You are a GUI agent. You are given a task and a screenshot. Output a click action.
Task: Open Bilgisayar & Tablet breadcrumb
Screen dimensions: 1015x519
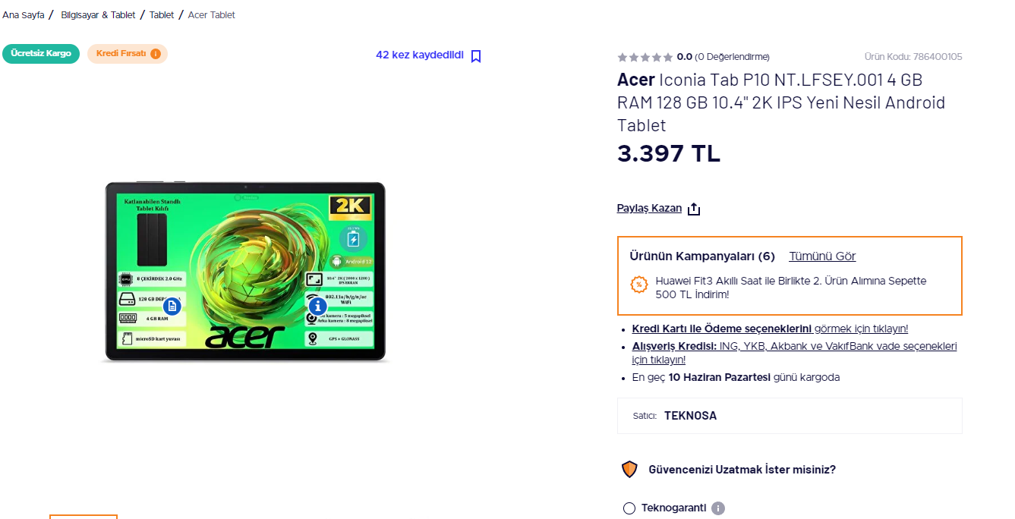(98, 15)
